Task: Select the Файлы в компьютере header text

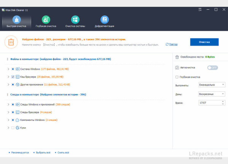Action: pyautogui.click(x=61, y=59)
